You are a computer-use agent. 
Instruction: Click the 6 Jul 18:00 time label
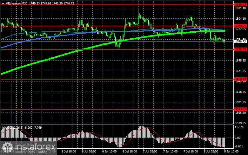click(x=130, y=152)
